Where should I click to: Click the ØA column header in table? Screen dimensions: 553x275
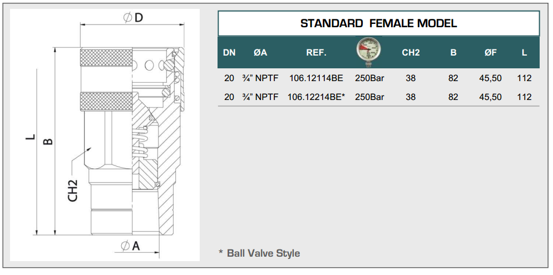point(260,53)
